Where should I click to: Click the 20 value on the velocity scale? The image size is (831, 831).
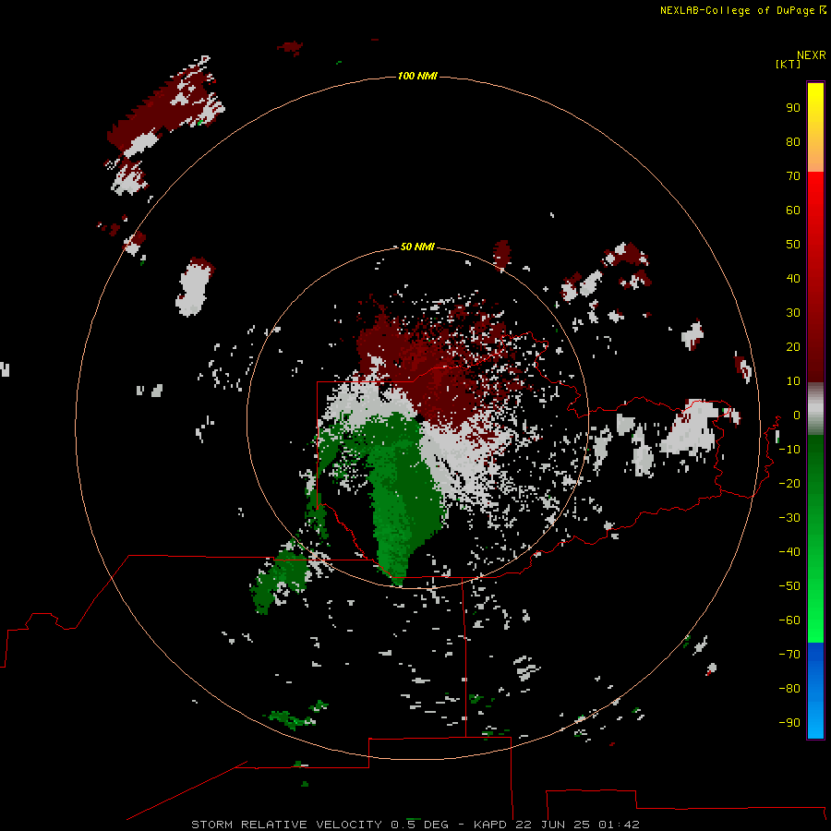click(793, 346)
